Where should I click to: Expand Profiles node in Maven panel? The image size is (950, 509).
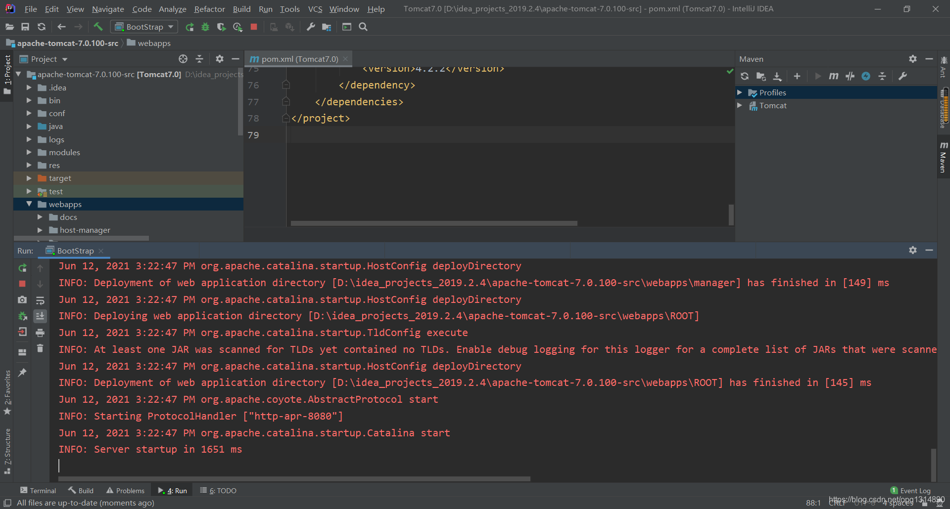[740, 92]
